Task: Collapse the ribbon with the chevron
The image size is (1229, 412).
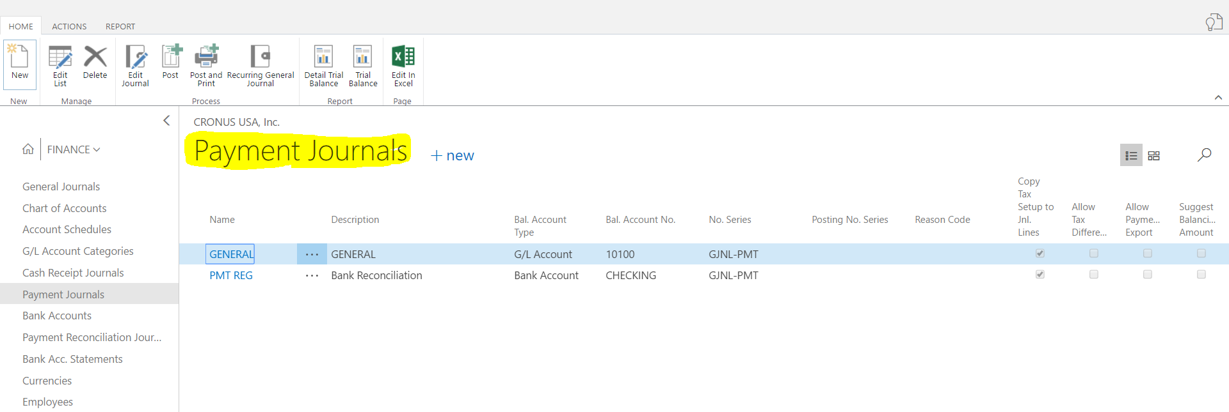Action: (1218, 98)
